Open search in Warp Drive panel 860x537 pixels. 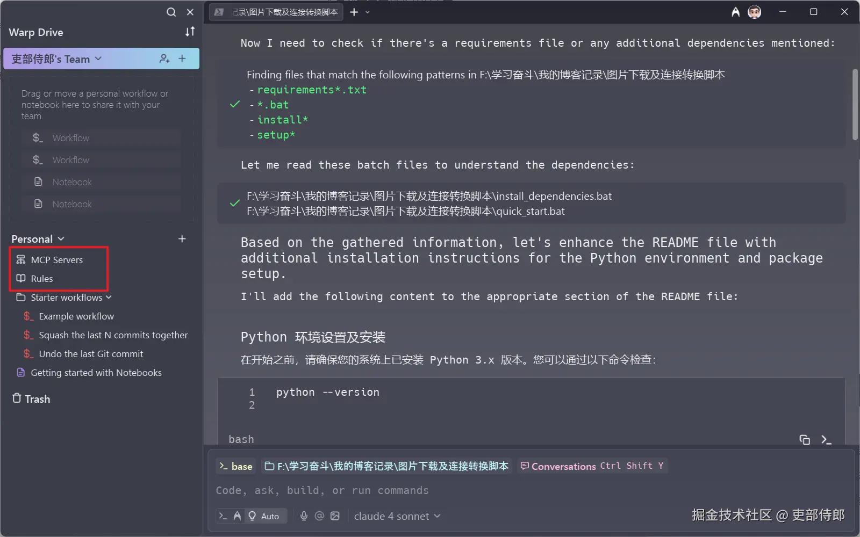click(x=171, y=12)
